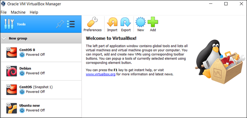This screenshot has height=118, width=247.
Task: Open the File menu
Action: coord(4,12)
